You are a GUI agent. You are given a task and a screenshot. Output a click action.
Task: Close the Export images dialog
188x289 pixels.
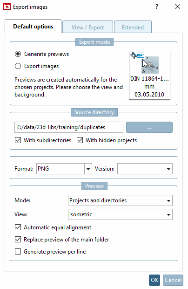178,7
